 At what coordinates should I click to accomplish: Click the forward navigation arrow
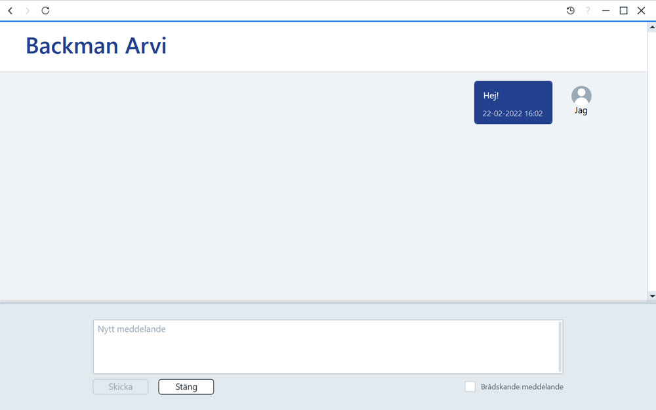28,10
